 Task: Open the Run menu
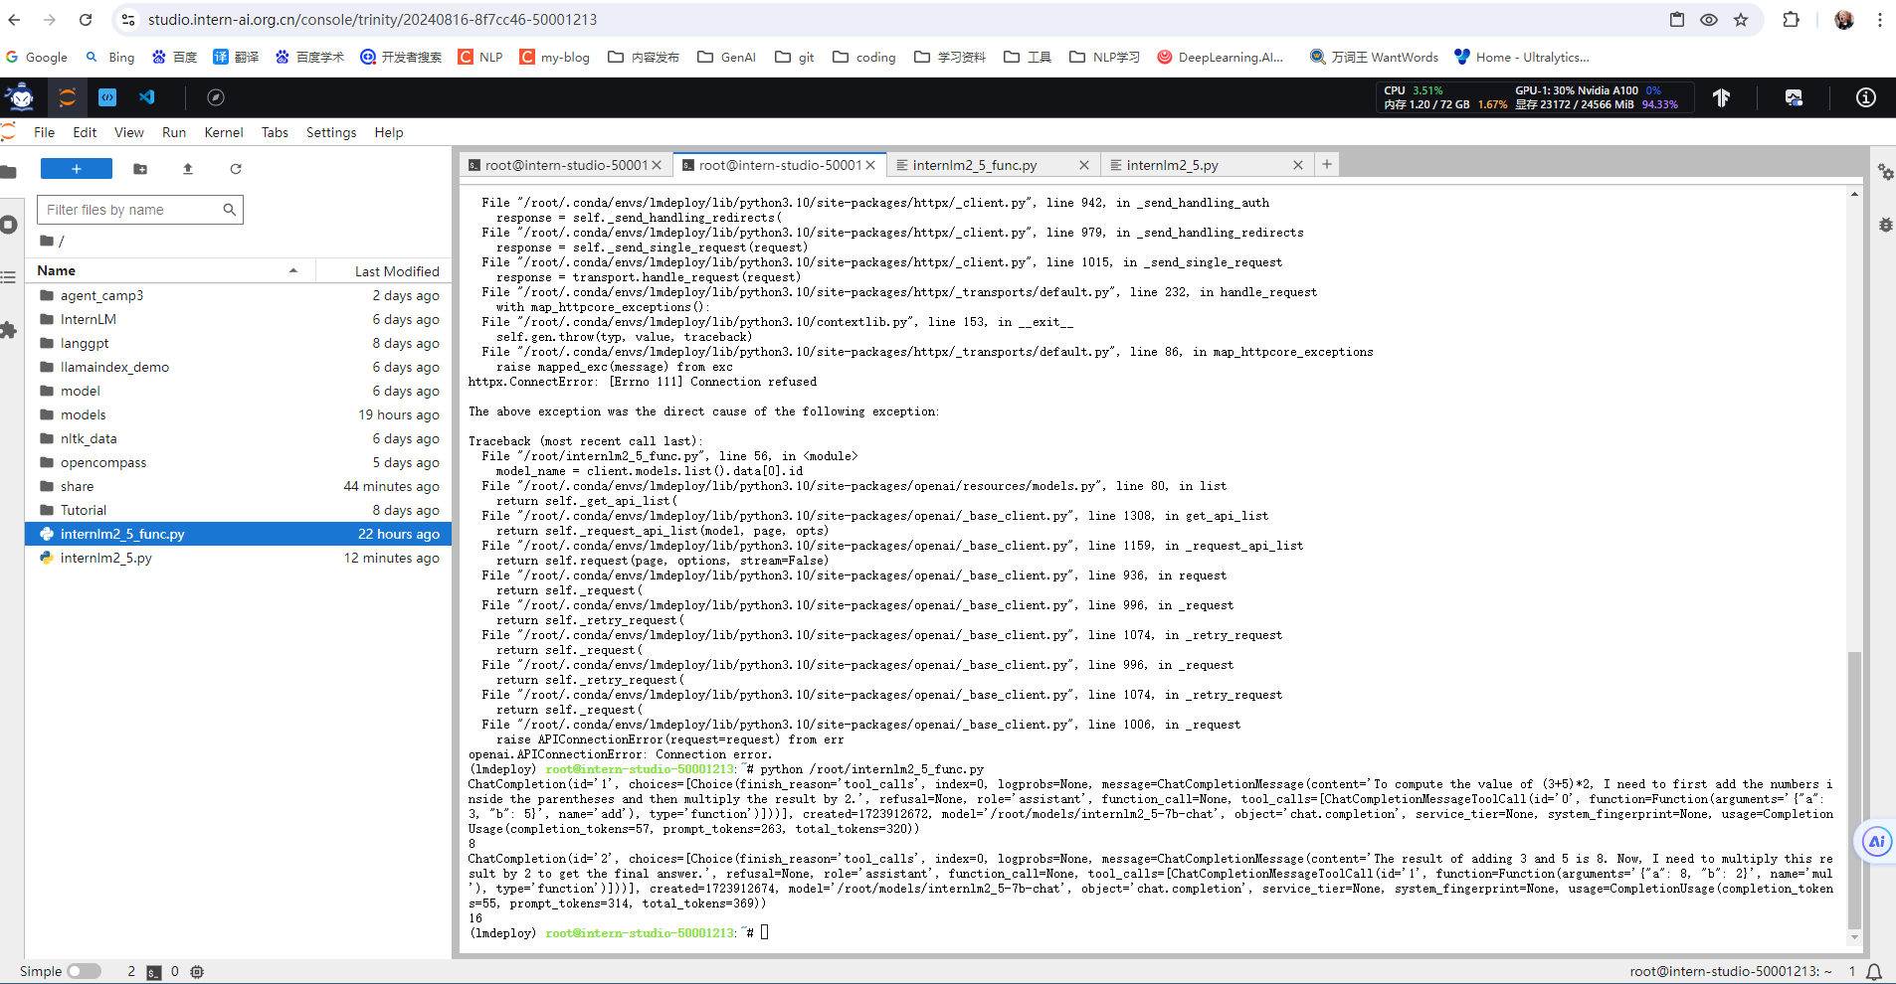click(x=174, y=132)
